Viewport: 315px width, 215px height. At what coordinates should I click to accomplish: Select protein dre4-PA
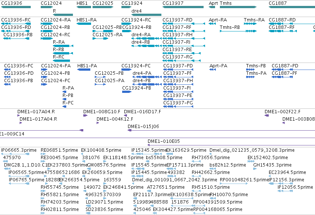[147, 77]
